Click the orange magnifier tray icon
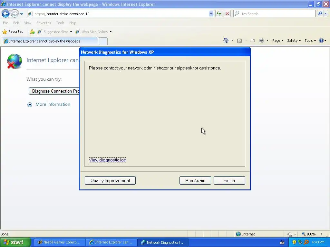Viewport: 330px width, 247px height. click(x=306, y=242)
